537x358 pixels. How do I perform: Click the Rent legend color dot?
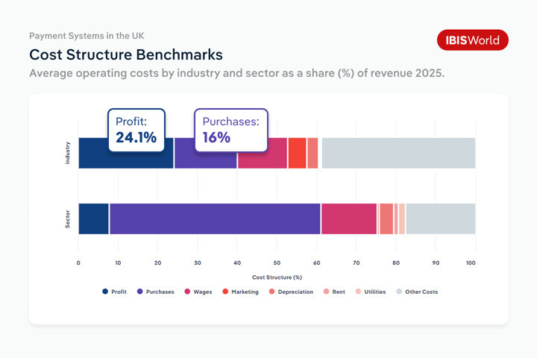(x=327, y=292)
